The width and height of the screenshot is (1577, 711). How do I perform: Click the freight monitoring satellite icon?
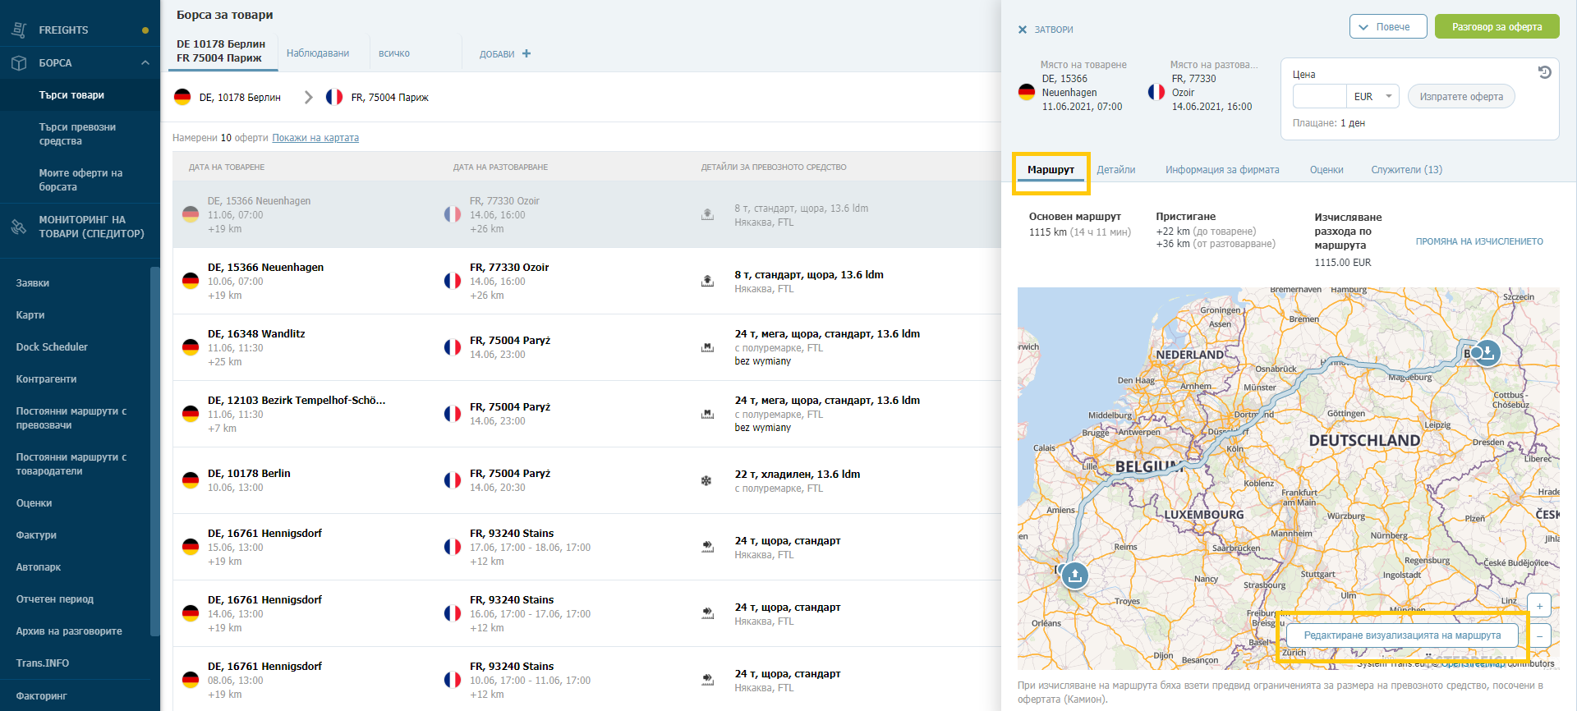click(19, 227)
